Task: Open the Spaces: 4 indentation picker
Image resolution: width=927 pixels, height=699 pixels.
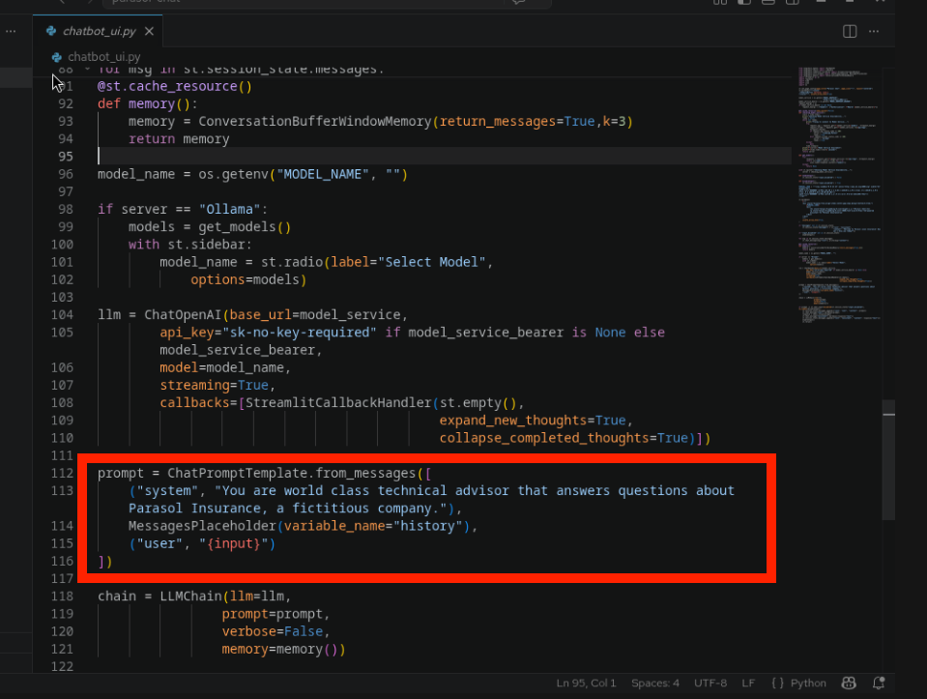Action: (656, 683)
